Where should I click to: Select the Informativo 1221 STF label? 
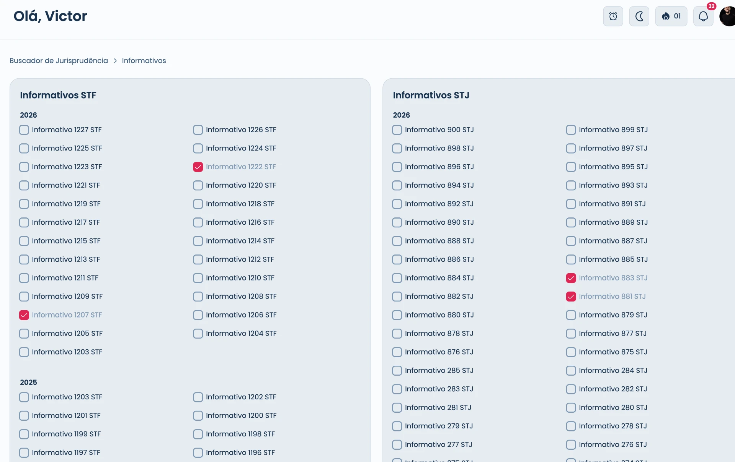[66, 185]
